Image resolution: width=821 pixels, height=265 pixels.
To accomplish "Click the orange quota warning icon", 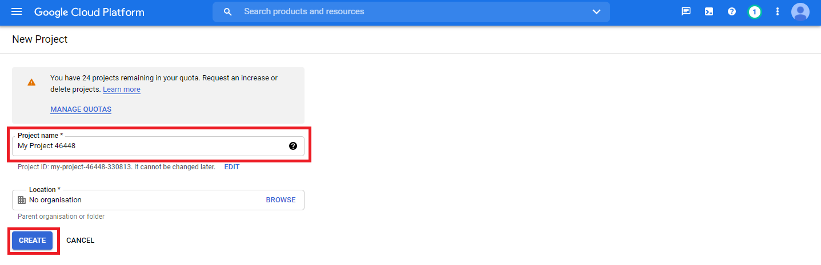I will pyautogui.click(x=31, y=82).
